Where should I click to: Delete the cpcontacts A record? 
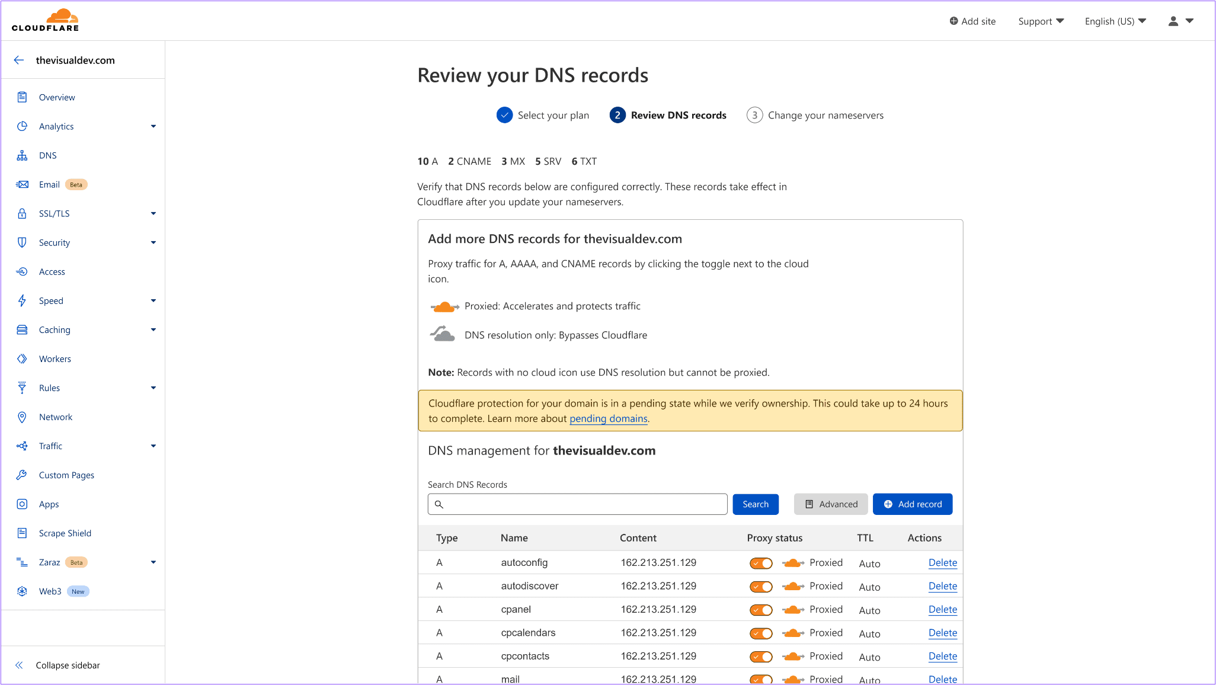(x=943, y=657)
